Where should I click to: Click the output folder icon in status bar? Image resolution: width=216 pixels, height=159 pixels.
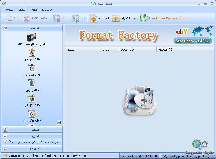point(6,156)
